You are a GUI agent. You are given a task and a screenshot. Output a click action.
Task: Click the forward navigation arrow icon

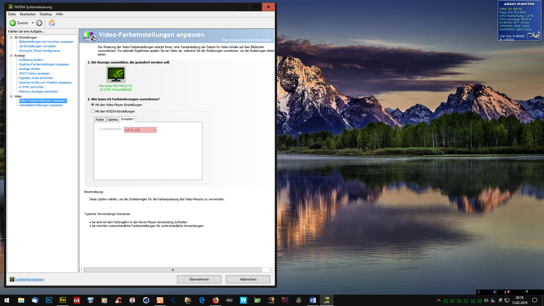pyautogui.click(x=39, y=23)
